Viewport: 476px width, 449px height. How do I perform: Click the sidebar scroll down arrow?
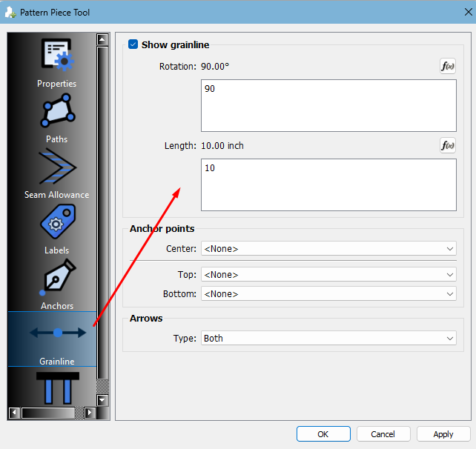[103, 400]
